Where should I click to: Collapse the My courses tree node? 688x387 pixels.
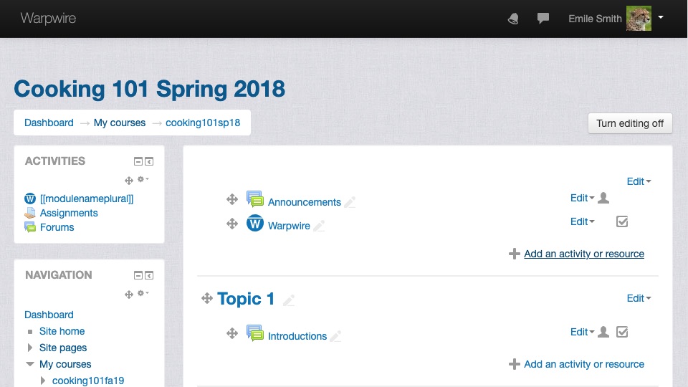click(30, 364)
